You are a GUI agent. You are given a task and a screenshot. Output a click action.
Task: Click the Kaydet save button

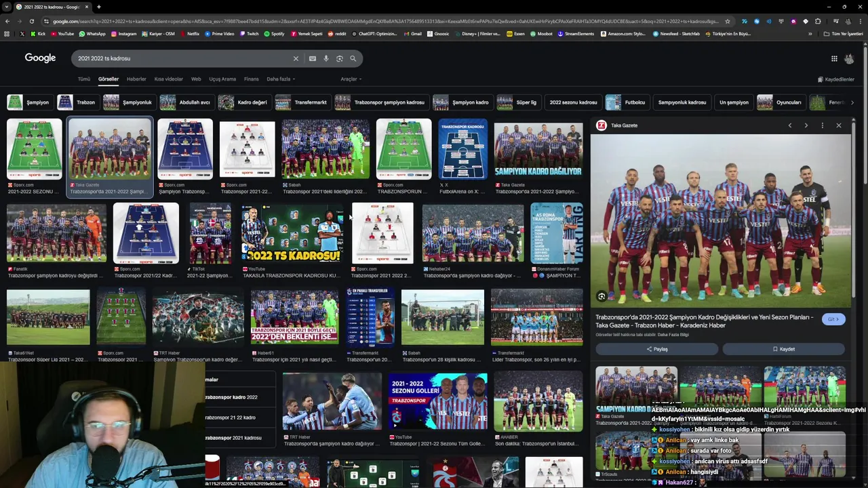(783, 349)
